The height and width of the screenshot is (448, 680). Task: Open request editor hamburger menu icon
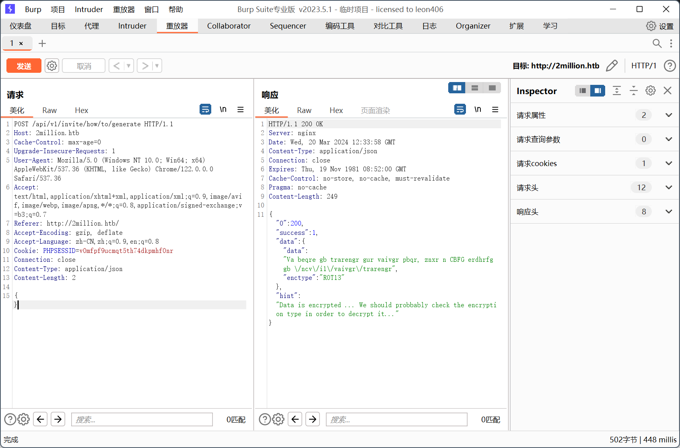pos(241,109)
